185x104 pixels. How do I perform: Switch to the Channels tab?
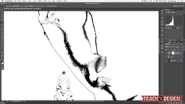(174, 42)
